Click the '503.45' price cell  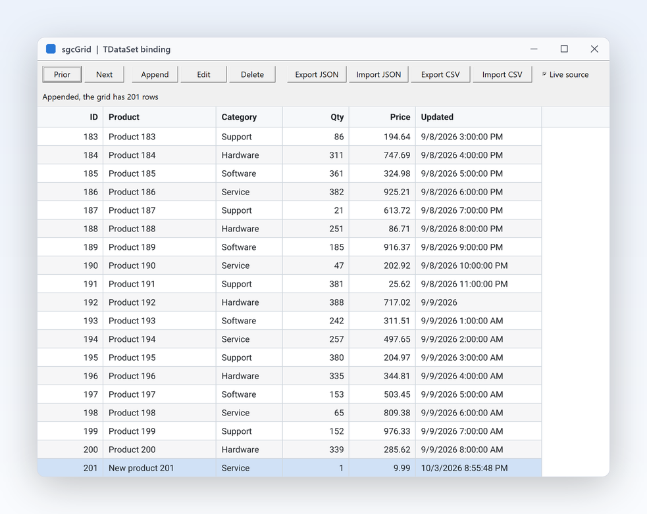(x=382, y=394)
